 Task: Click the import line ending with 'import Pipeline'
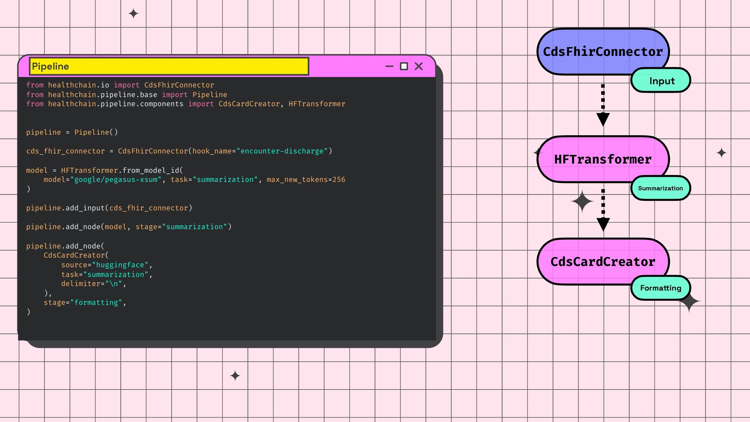(x=127, y=95)
